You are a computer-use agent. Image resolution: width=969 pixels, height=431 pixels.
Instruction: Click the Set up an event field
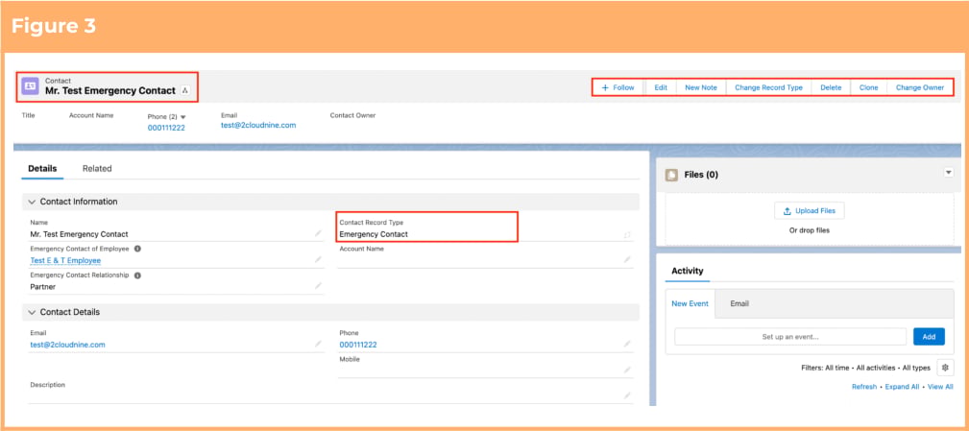click(x=790, y=337)
